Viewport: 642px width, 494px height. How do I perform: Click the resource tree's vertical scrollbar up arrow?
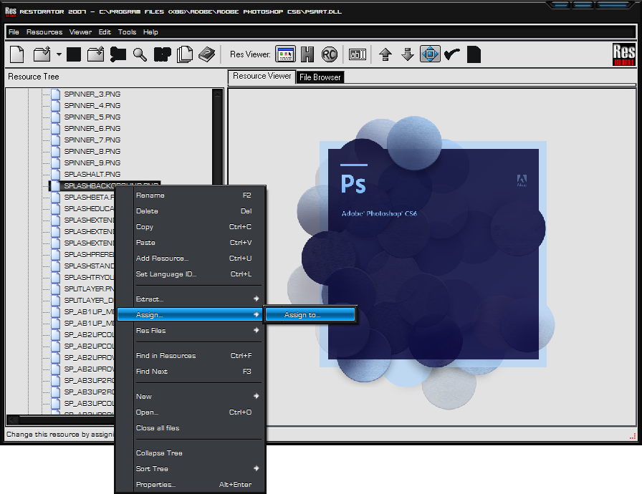pyautogui.click(x=217, y=94)
